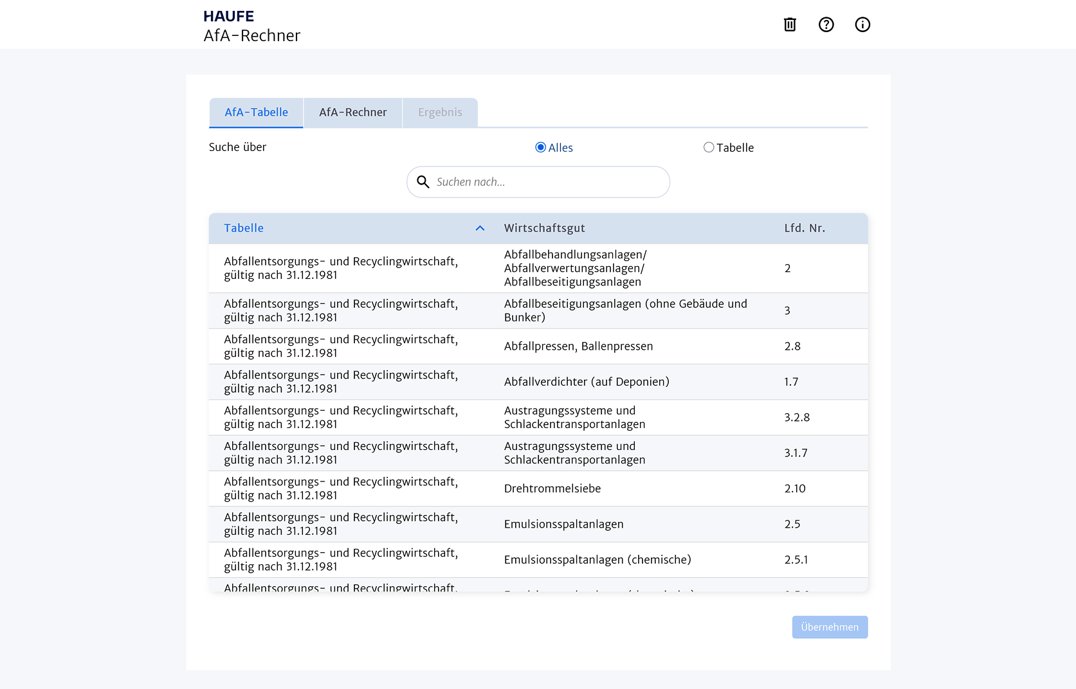Sort by the Tabelle column header
Image resolution: width=1076 pixels, height=689 pixels.
tap(244, 228)
